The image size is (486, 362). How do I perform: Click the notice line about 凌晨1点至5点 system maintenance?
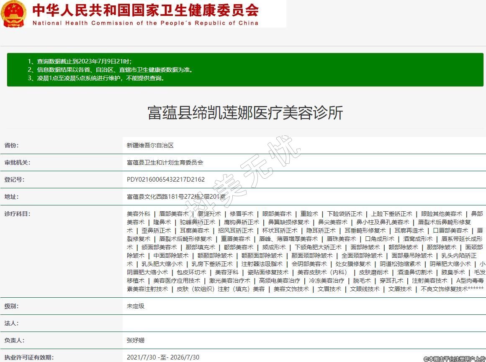96,78
